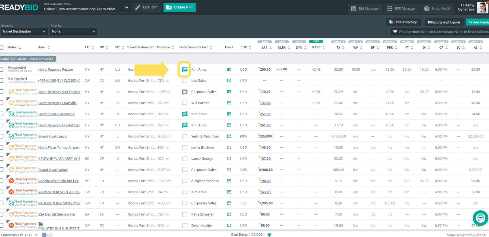Click status icon for Grand Hyatt Seoul
This screenshot has height=237, width=489.
tap(11, 136)
